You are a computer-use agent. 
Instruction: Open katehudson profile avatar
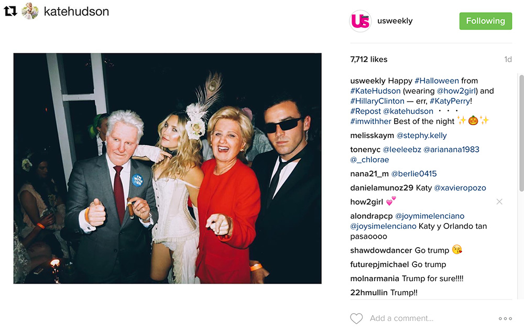click(30, 11)
